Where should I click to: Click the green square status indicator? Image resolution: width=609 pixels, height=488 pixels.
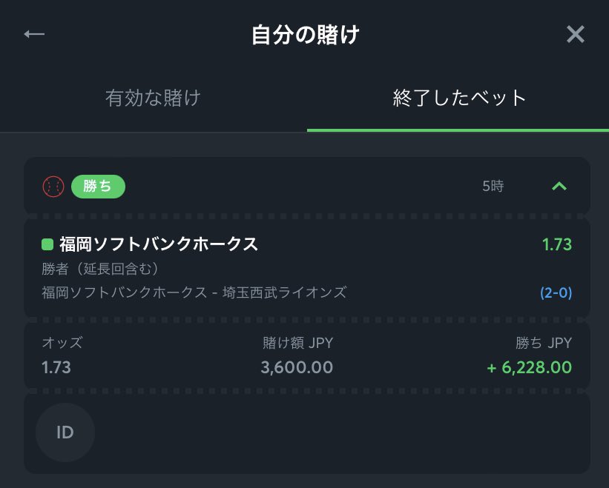47,244
